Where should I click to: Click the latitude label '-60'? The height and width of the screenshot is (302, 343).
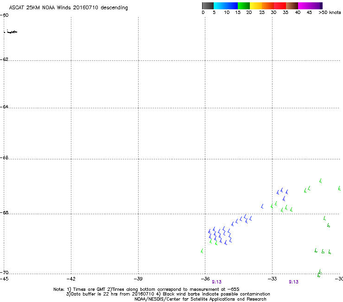[4, 15]
